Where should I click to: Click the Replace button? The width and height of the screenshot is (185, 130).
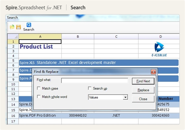[143, 90]
